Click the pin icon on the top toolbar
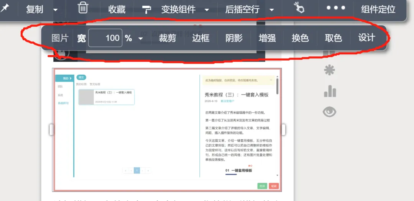 (x=5, y=8)
